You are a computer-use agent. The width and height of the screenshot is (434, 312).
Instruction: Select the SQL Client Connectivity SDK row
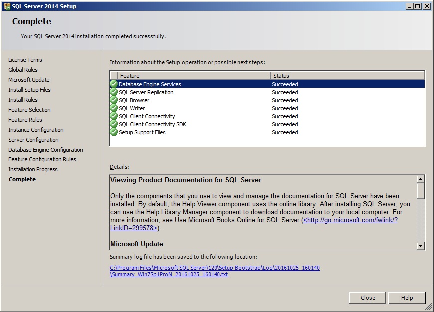coord(267,124)
